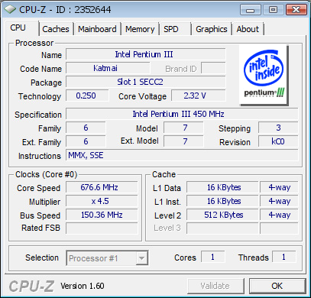Viewport: 311px width, 298px height.
Task: Click the Technology value 0.250
Action: tap(87, 96)
